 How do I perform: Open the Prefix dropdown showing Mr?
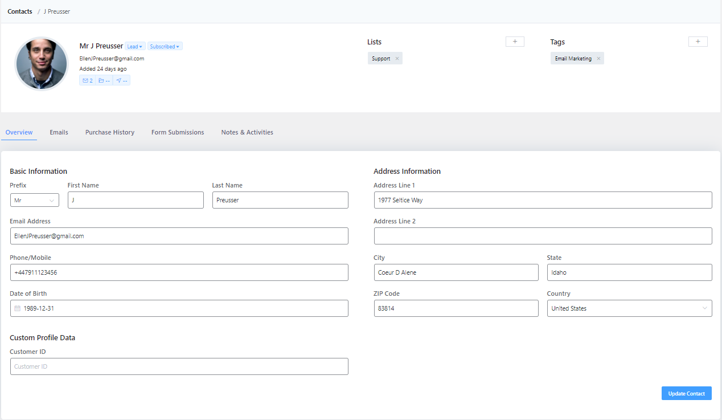34,200
